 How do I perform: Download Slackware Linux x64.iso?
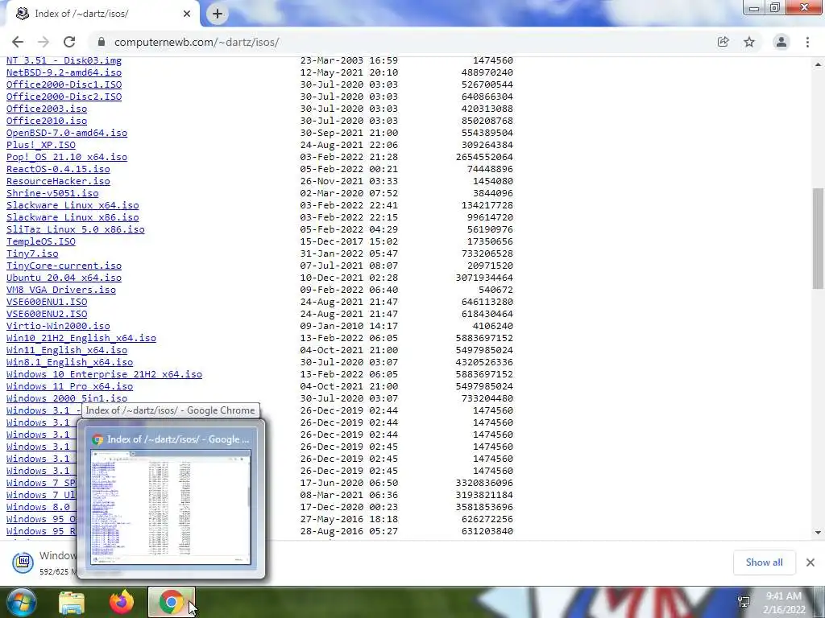[73, 205]
